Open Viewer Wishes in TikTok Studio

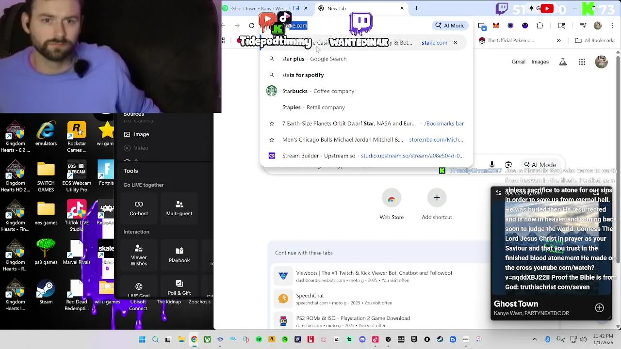(x=139, y=255)
